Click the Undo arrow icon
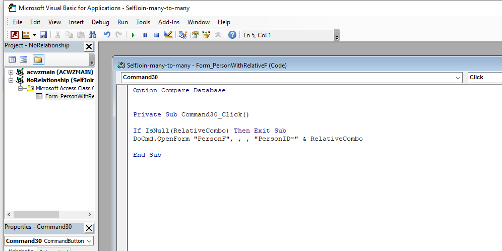 pos(107,35)
